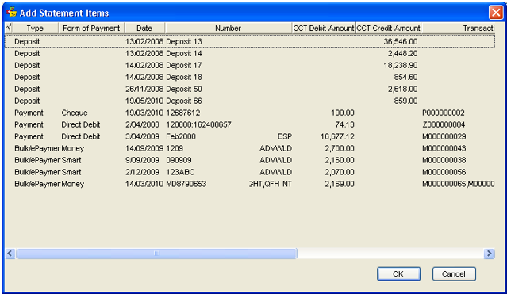Click transaction M000000043
This screenshot has width=507, height=294.
tap(444, 148)
